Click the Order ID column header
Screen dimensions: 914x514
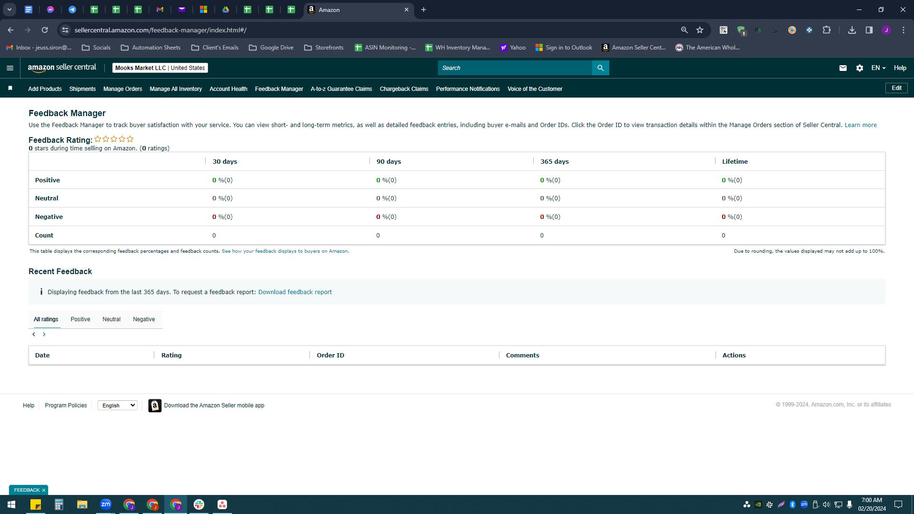pos(330,356)
